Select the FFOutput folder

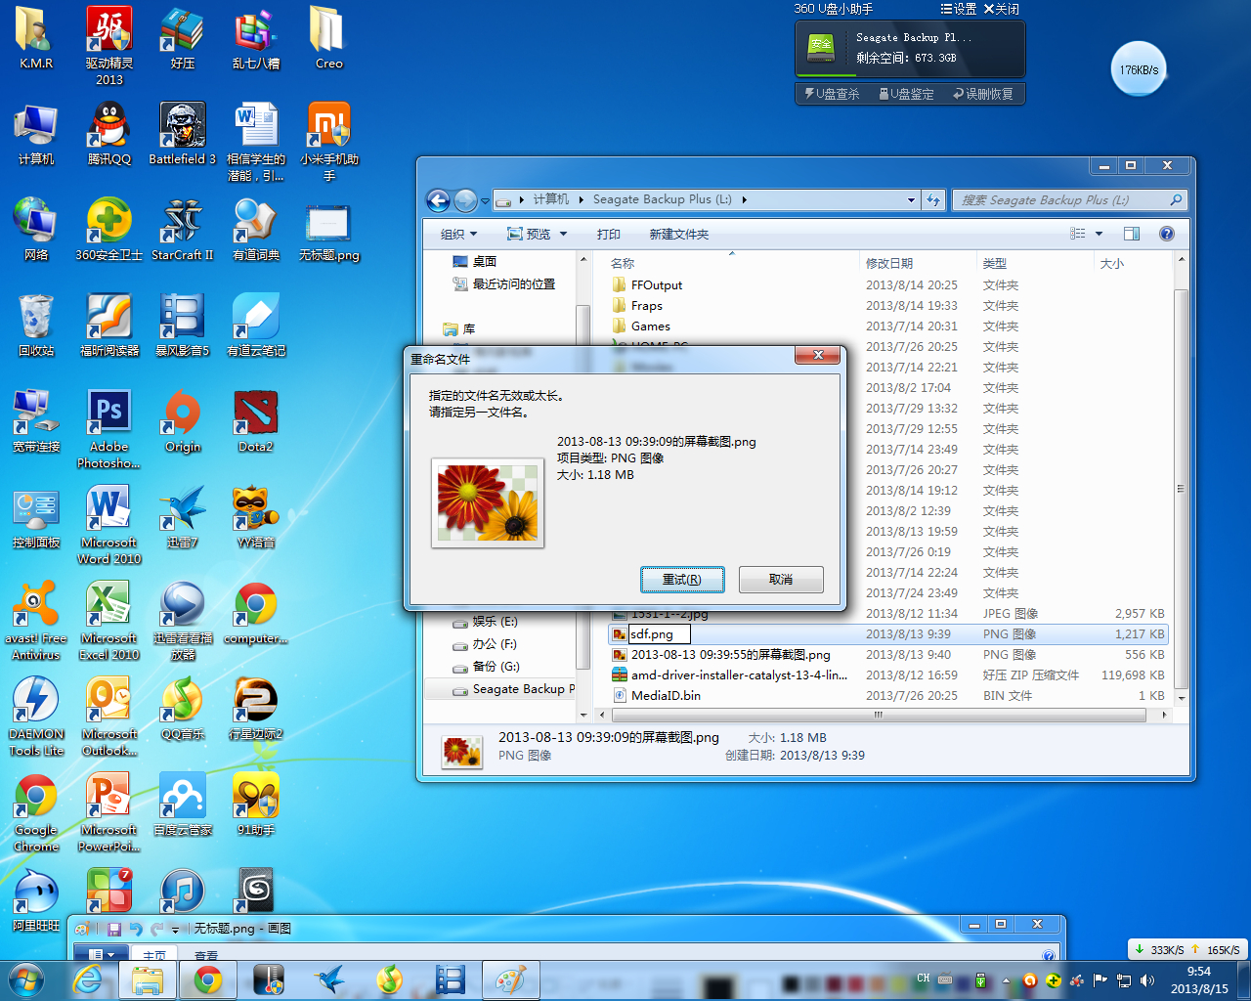click(657, 285)
